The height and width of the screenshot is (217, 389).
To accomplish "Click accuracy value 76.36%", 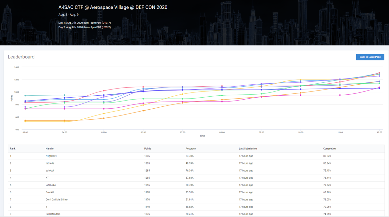I will [x=190, y=170].
